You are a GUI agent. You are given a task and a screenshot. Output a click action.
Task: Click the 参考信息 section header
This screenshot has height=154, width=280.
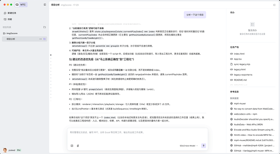234,92
